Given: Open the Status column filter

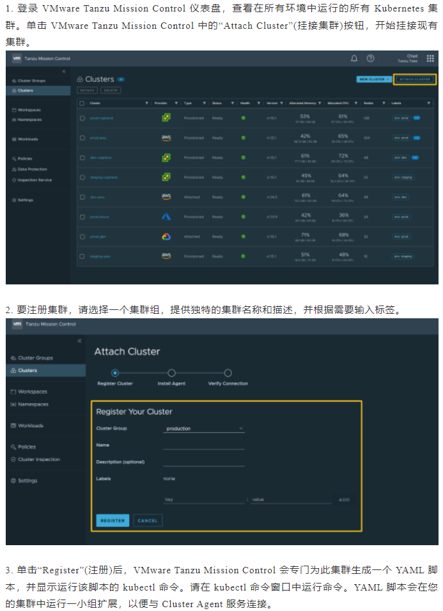Looking at the screenshot, I should 232,104.
